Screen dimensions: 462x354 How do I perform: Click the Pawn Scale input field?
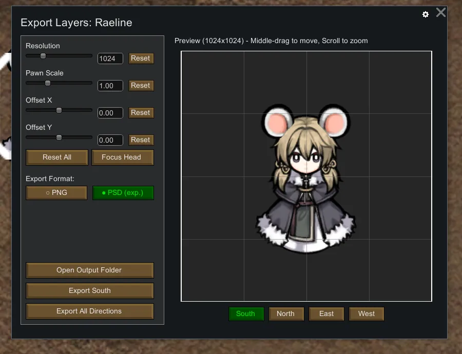click(x=110, y=86)
